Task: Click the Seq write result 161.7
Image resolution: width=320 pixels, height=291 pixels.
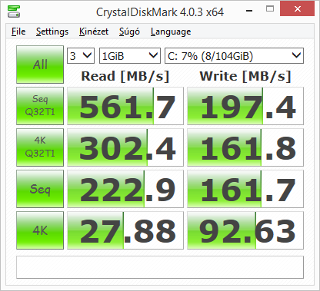Action: pyautogui.click(x=245, y=189)
